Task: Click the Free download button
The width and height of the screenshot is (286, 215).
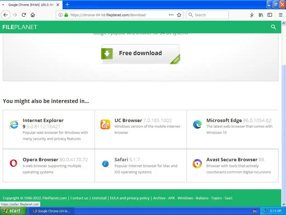Action: point(141,54)
